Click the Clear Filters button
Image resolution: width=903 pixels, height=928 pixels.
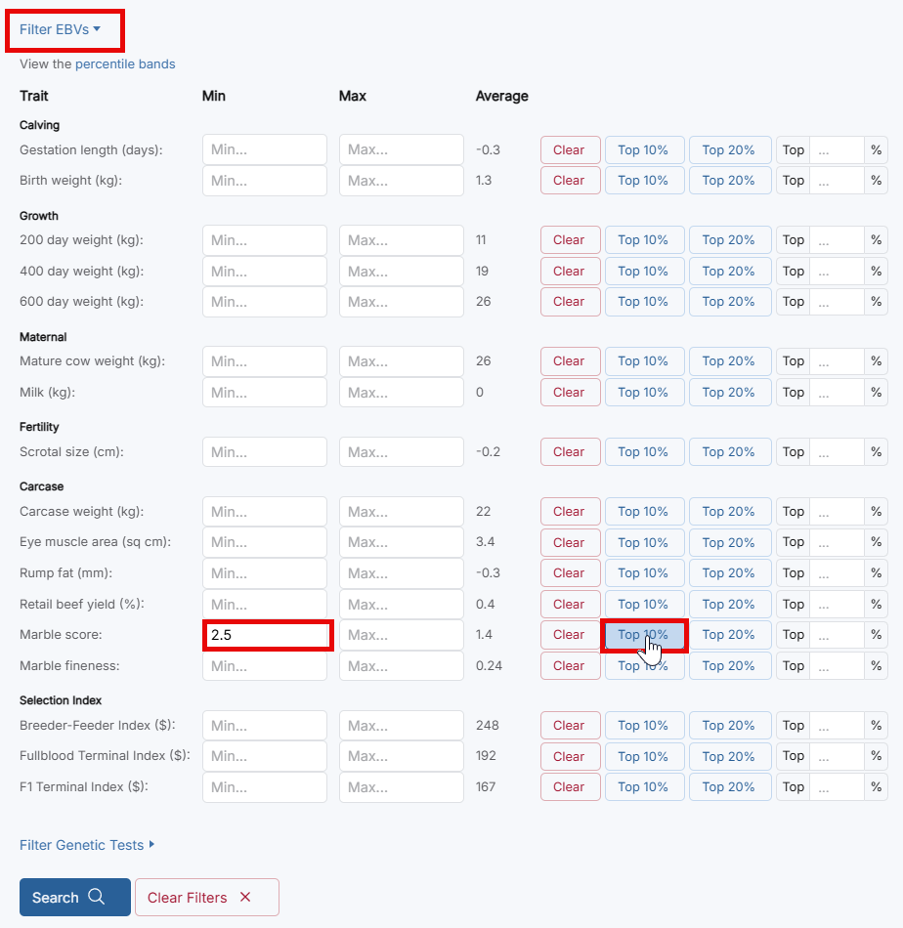[206, 897]
